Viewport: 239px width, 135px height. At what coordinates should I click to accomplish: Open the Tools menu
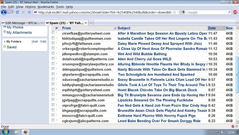click(60, 7)
